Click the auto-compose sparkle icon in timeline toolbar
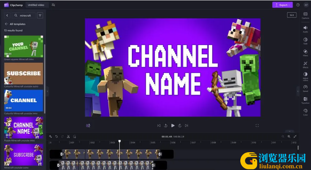Viewport: 311px width, 170px height. click(51, 136)
